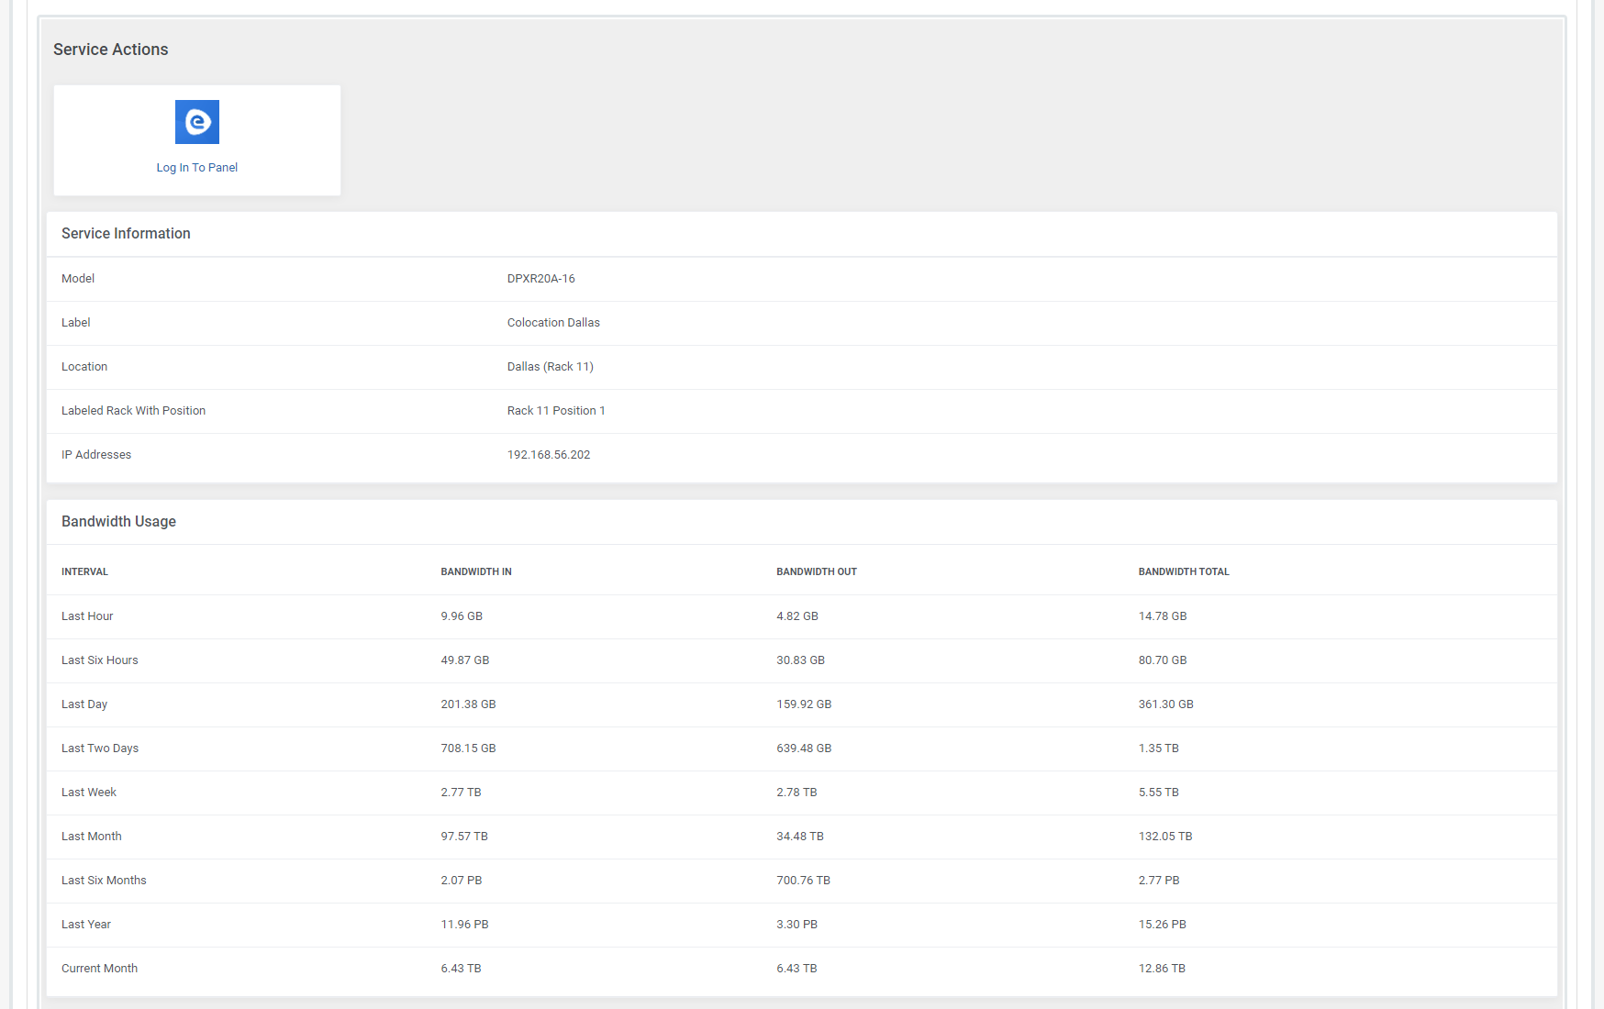Click the Last Six Months interval row

802,881
